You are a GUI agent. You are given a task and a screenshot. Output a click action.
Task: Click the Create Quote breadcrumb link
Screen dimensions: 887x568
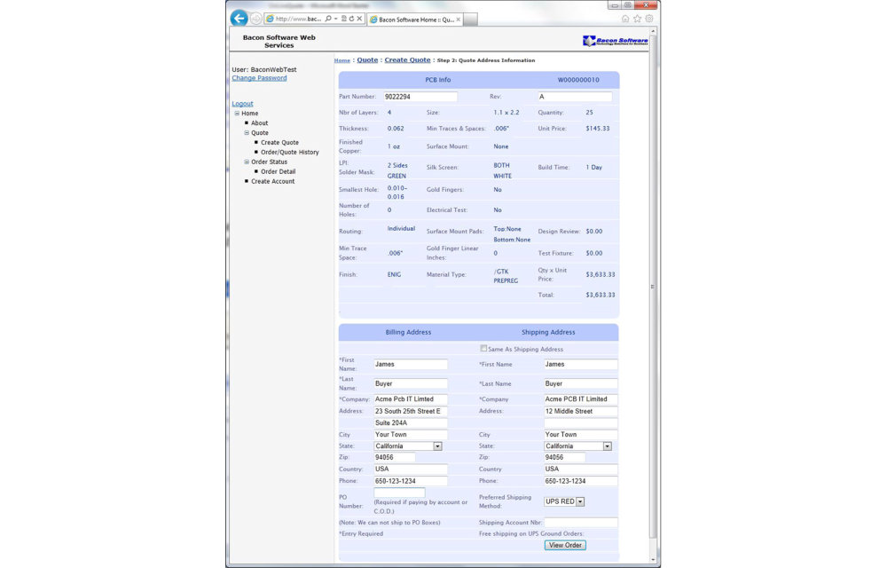tap(407, 60)
